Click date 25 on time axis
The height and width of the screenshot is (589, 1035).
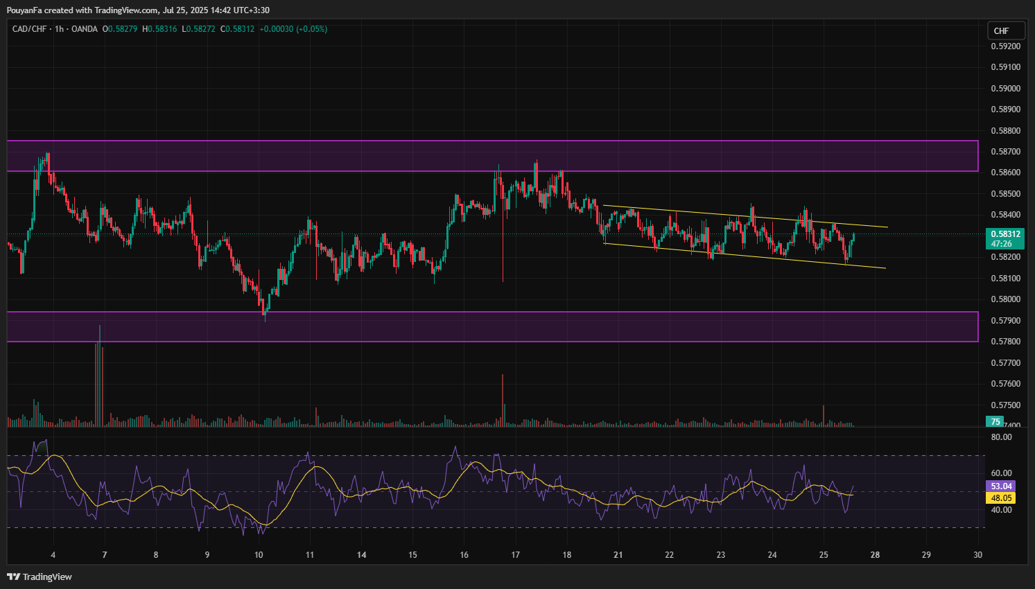(824, 555)
